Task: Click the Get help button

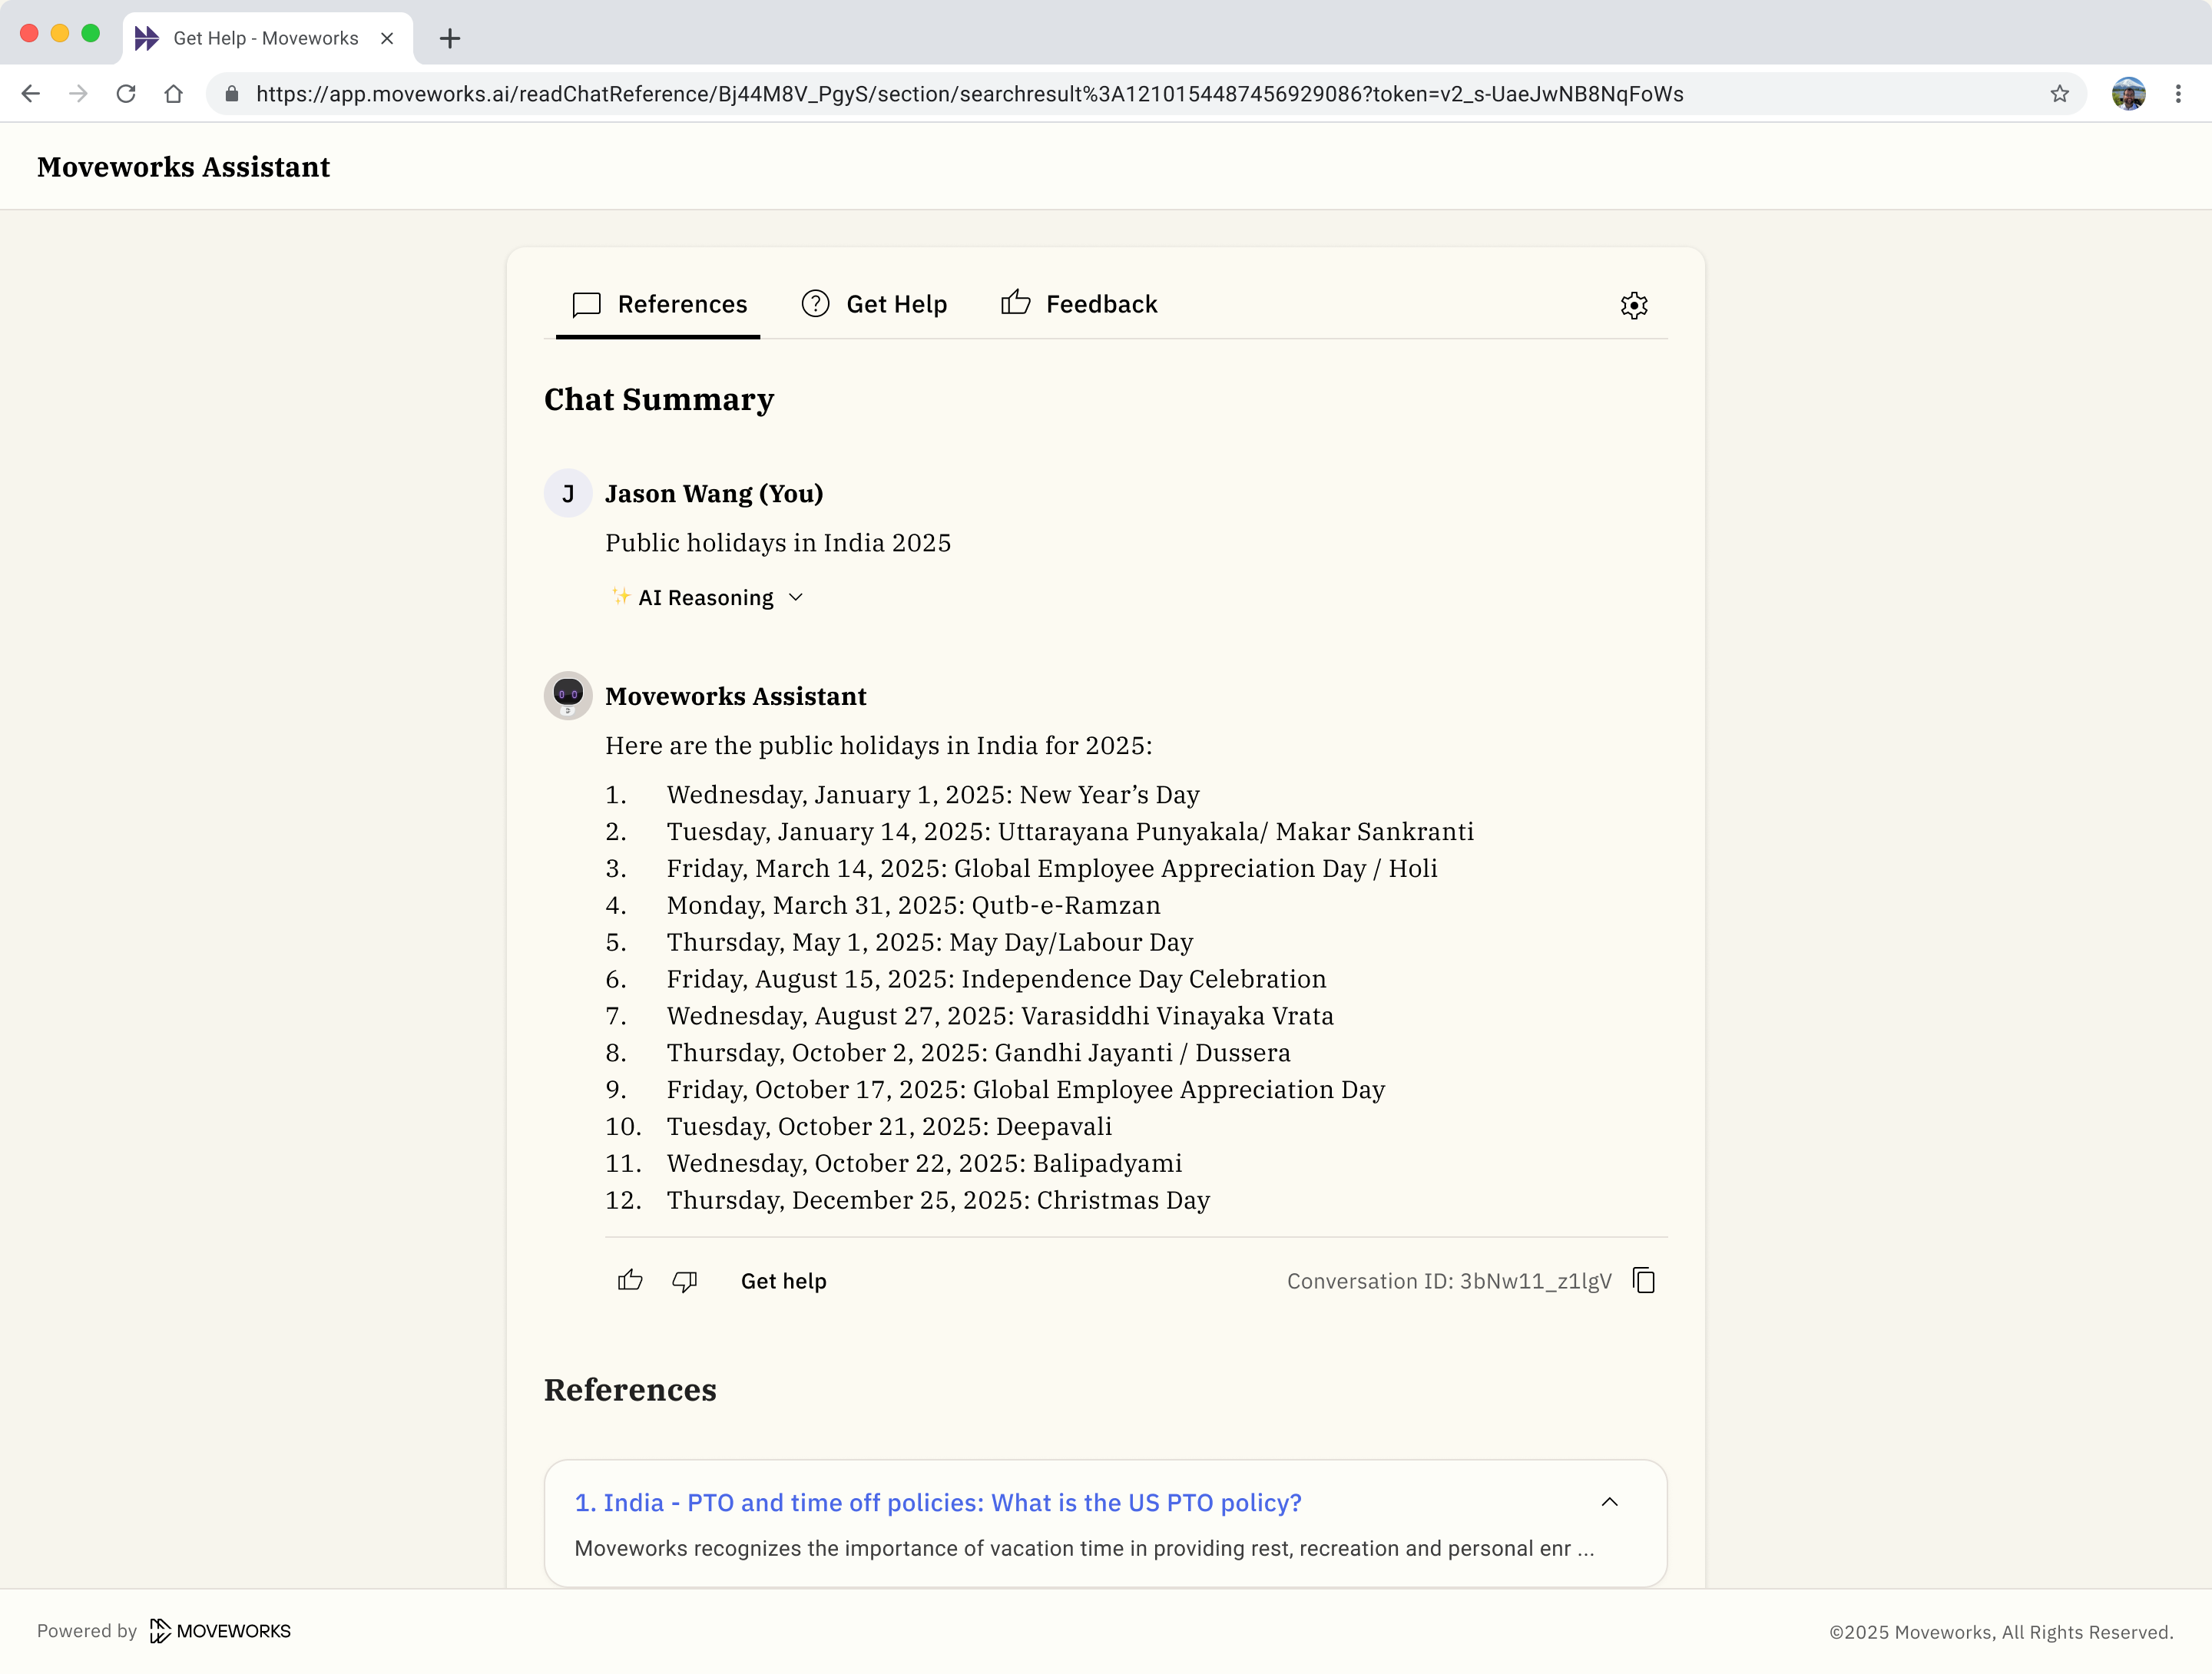Action: point(783,1281)
